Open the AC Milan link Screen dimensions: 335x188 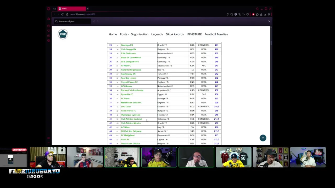(x=125, y=127)
